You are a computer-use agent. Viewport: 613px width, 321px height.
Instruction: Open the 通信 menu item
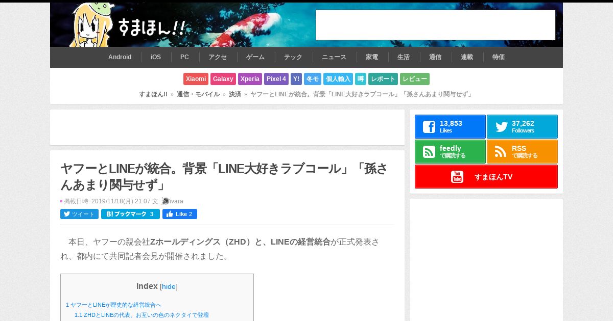[435, 57]
